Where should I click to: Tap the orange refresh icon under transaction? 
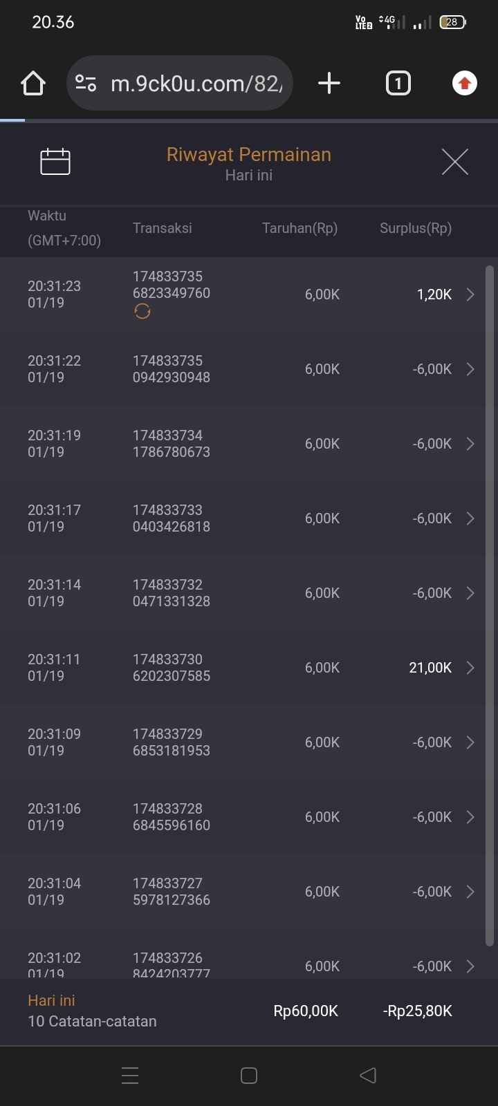142,312
